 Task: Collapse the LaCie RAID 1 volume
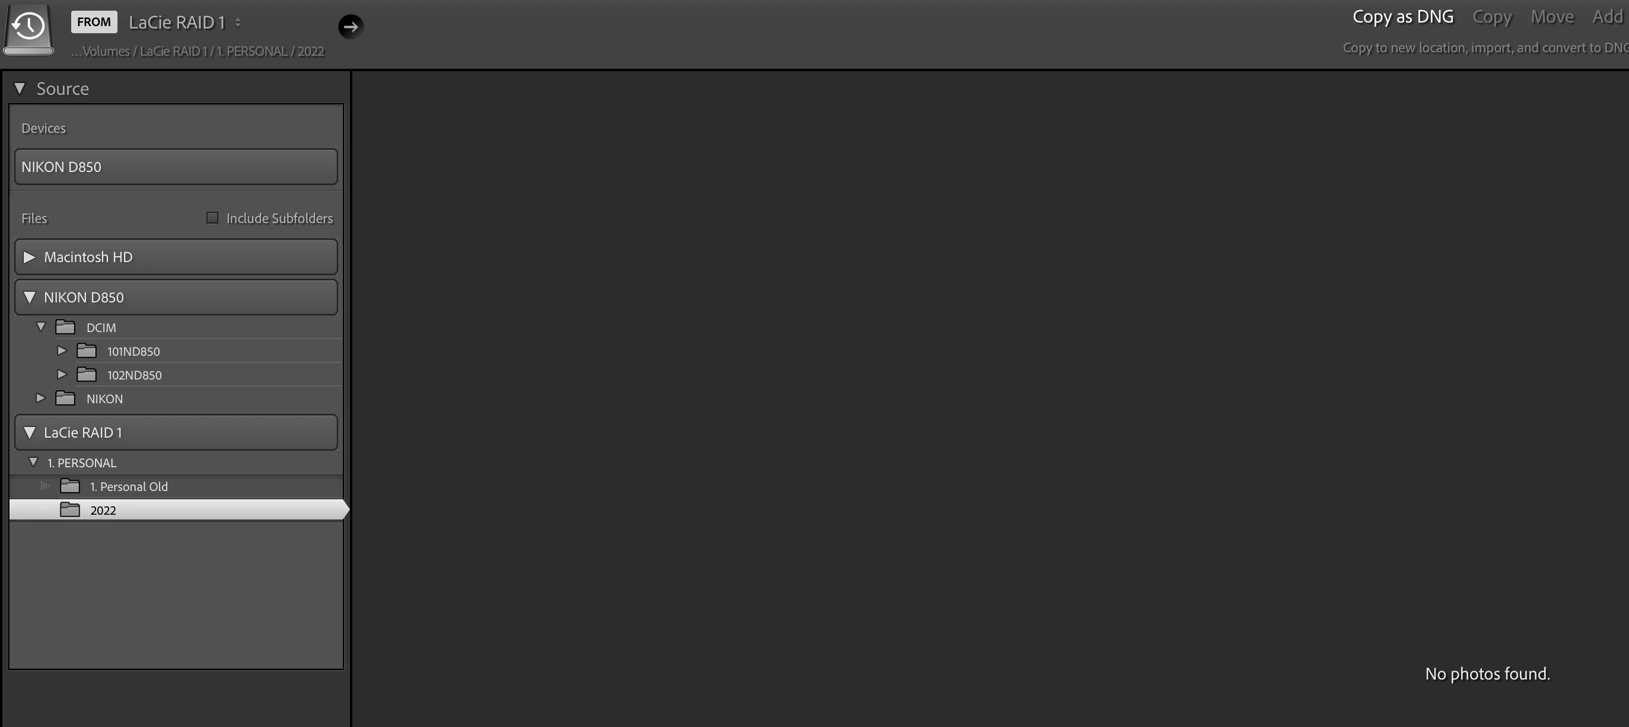pos(29,432)
